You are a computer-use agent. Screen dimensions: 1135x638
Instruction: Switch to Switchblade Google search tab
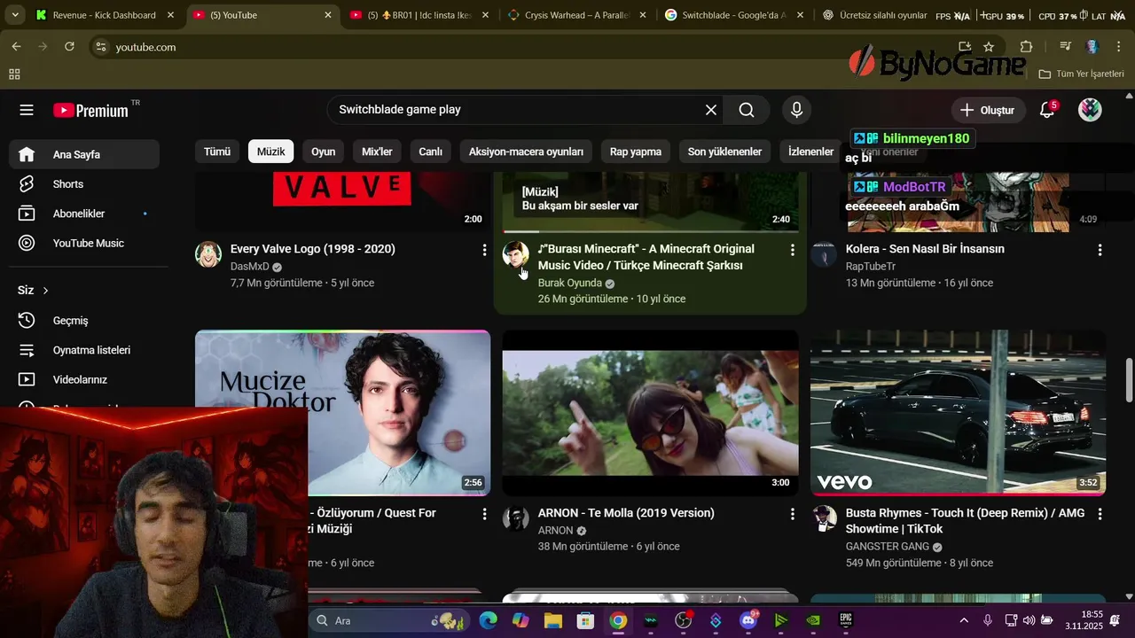point(734,15)
